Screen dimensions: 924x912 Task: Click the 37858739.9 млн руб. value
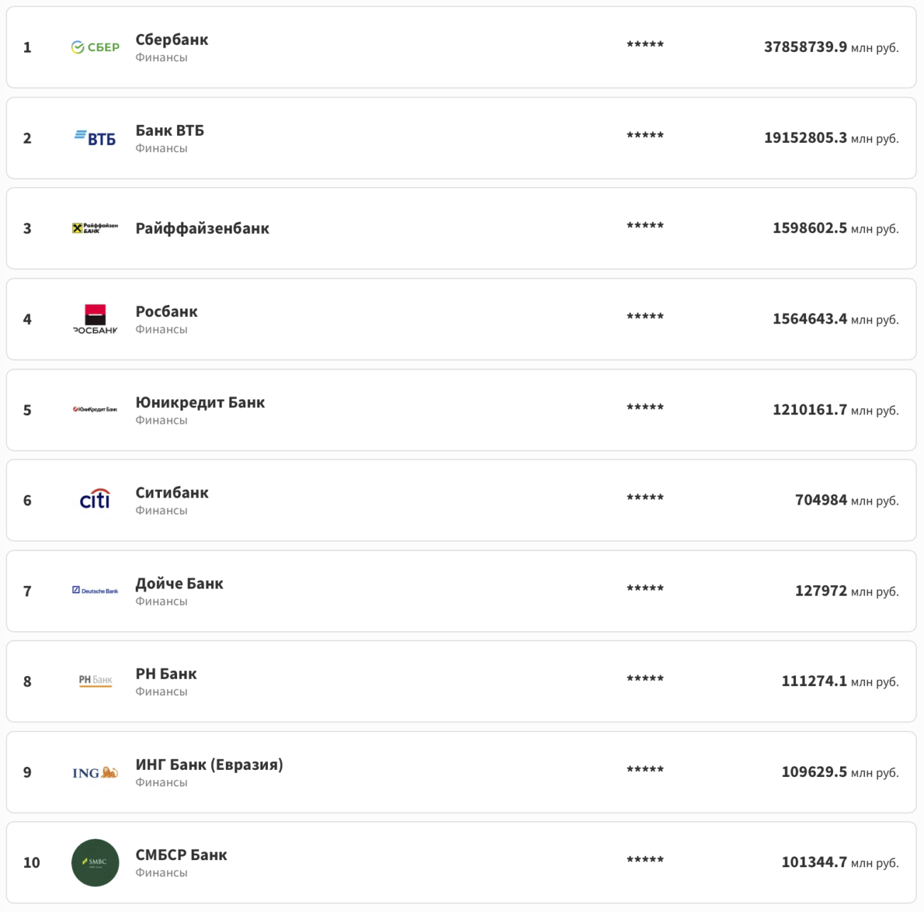[831, 48]
